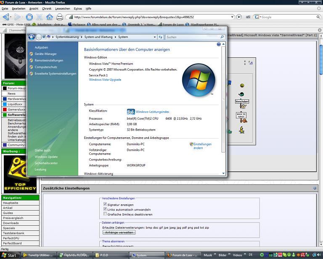Image resolution: width=323 pixels, height=259 pixels.
Task: Go back with Firefox blue back arrow
Action: pos(6,17)
